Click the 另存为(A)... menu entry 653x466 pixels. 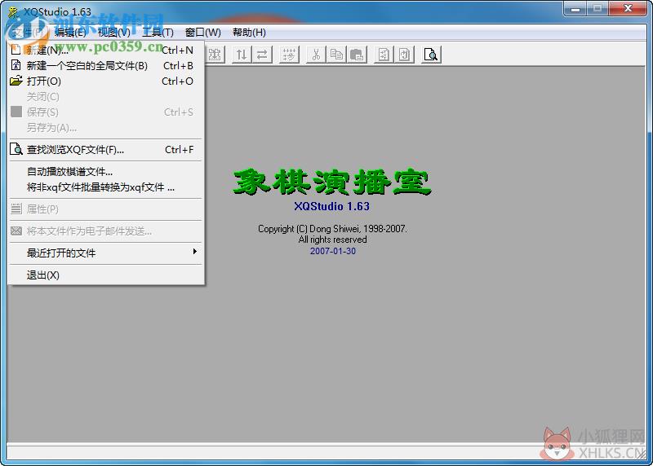click(106, 127)
